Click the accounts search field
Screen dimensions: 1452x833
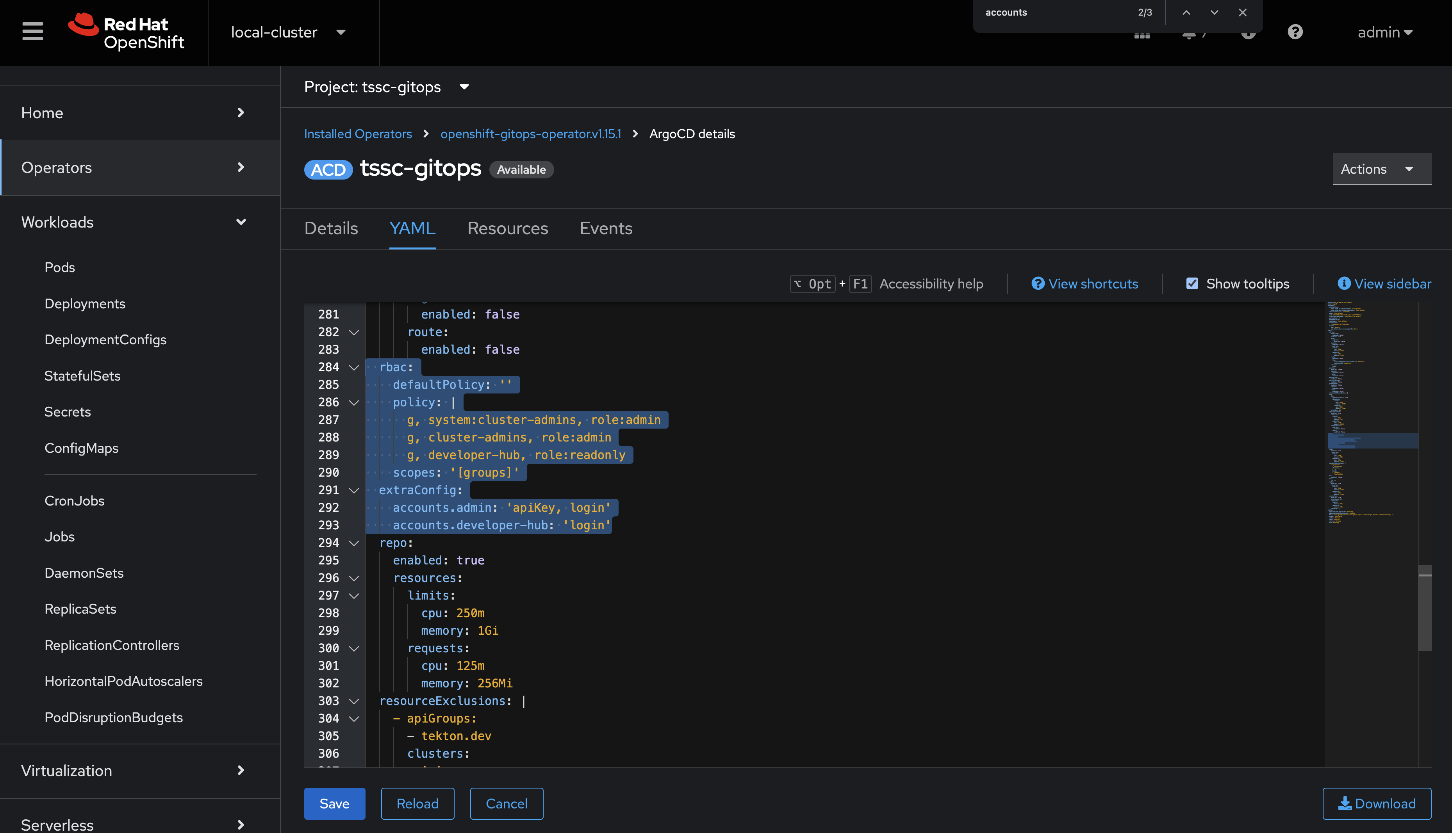(x=1053, y=12)
